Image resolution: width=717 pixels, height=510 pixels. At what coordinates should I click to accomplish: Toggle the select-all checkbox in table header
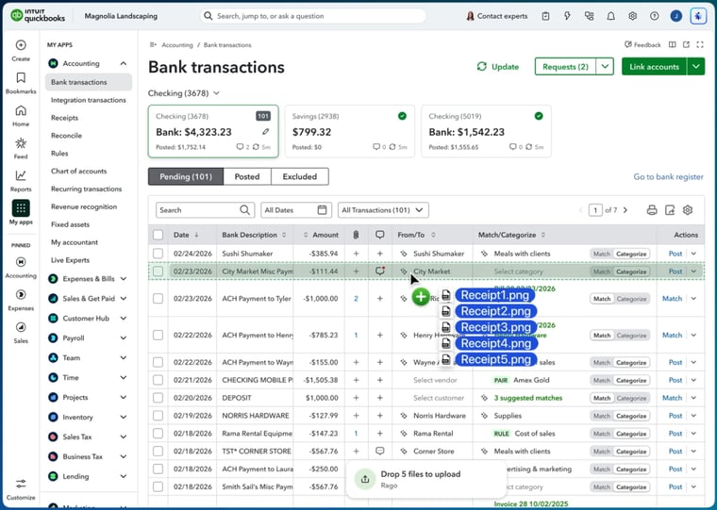(x=158, y=235)
